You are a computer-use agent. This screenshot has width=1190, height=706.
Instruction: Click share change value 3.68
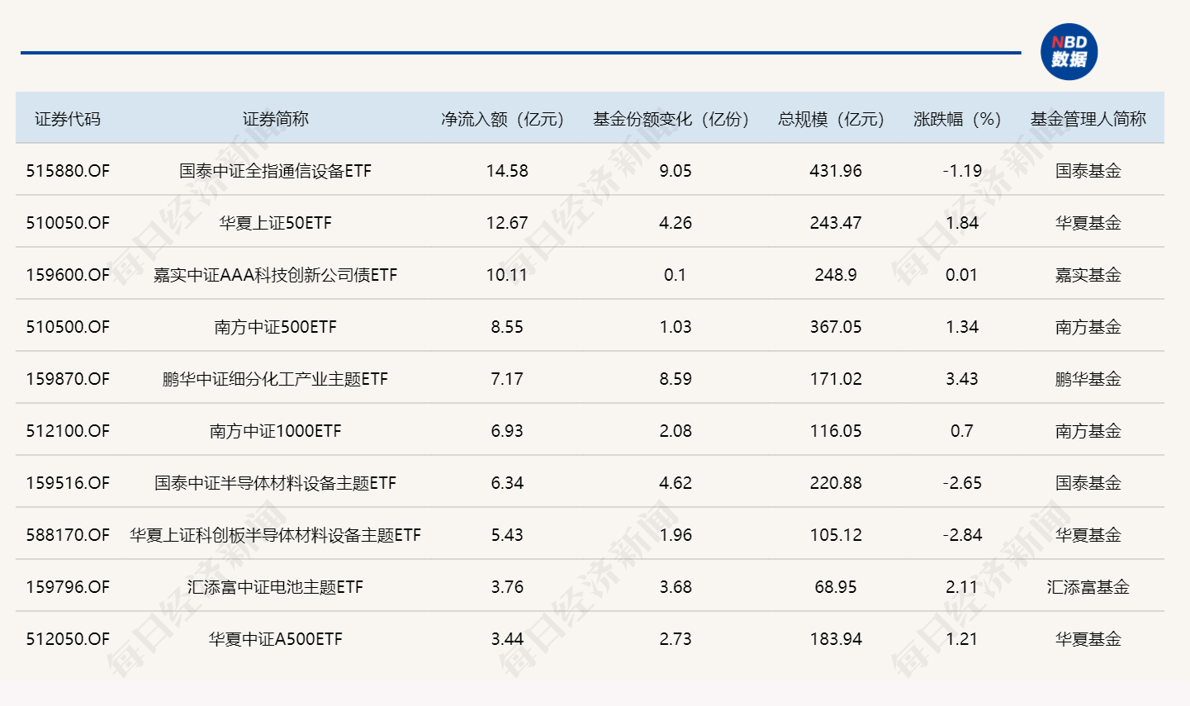pyautogui.click(x=676, y=587)
